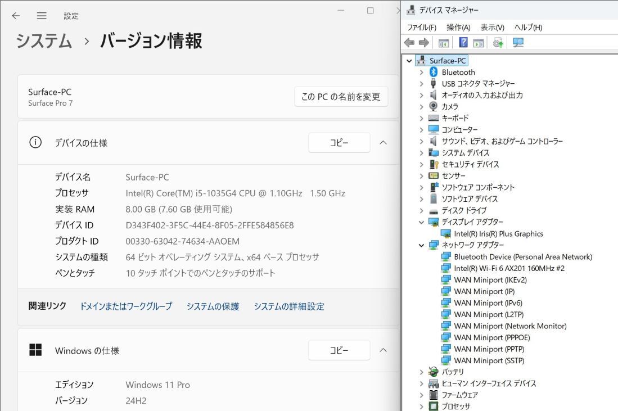Click the Windows logo icon beside Windows の仕様
618x411 pixels.
[x=35, y=350]
